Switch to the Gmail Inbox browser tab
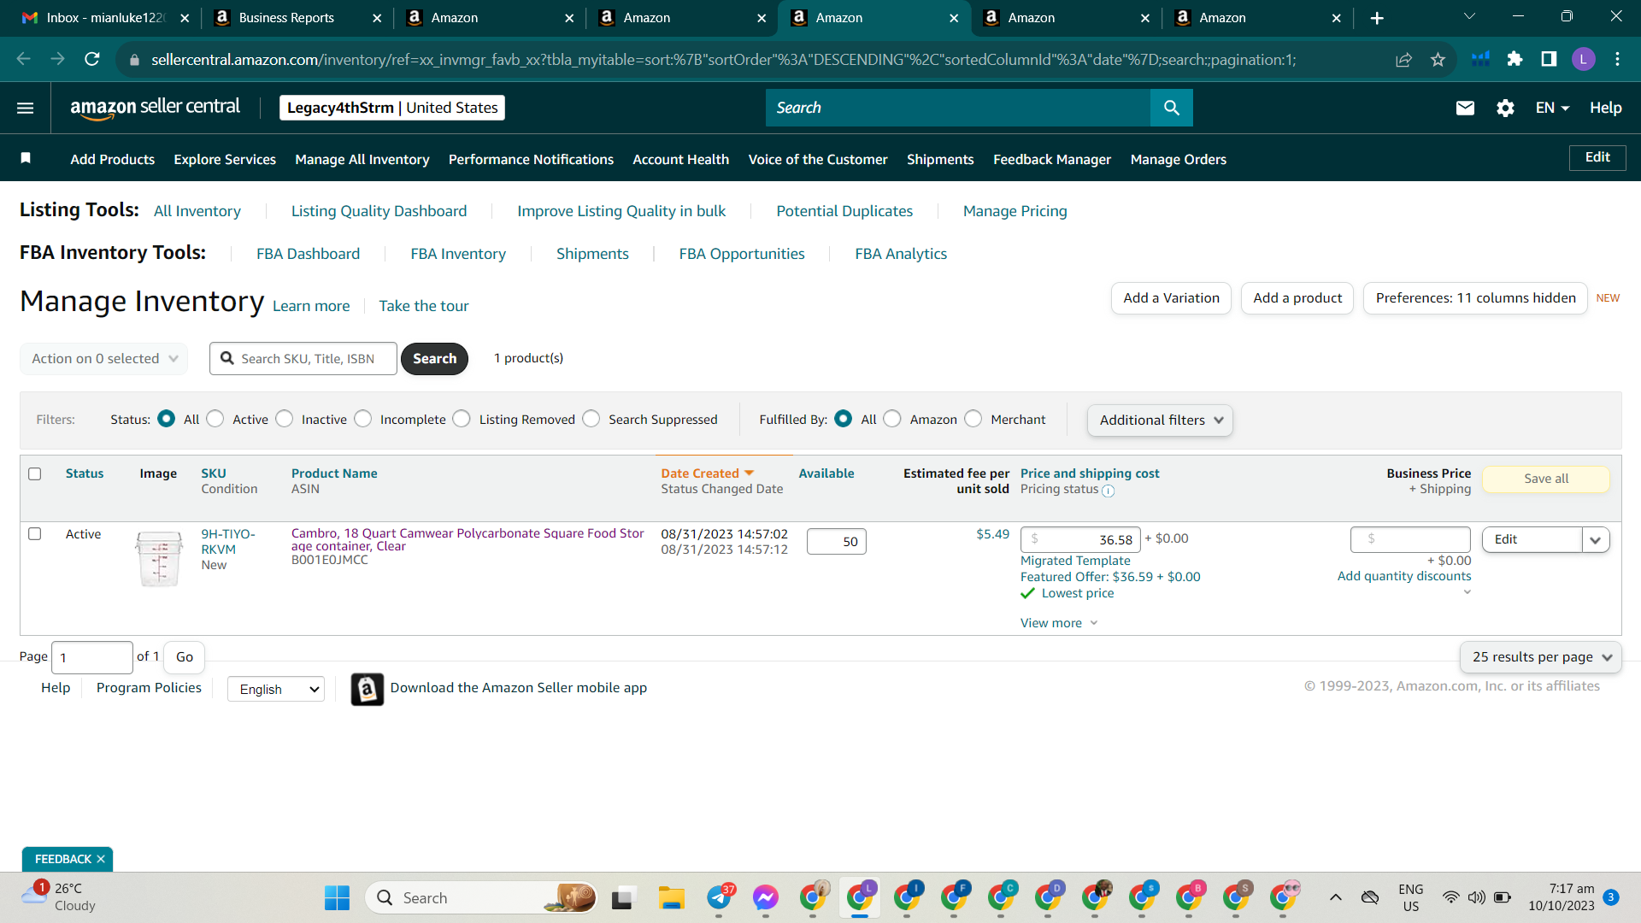The image size is (1641, 923). (104, 18)
